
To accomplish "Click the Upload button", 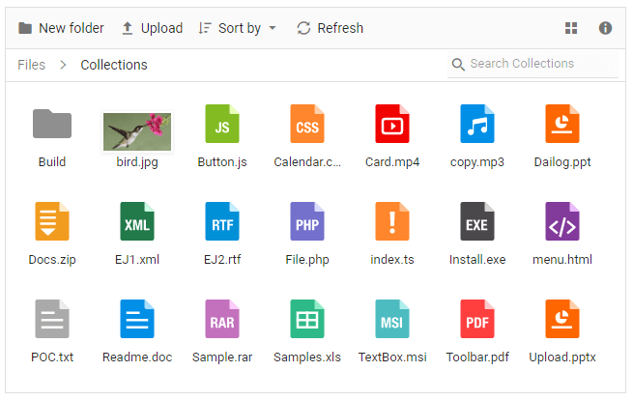I will (x=152, y=28).
